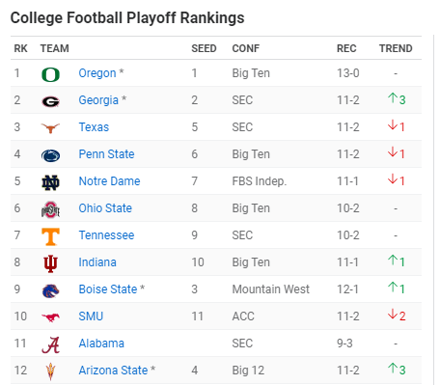The width and height of the screenshot is (440, 385).
Task: Click the Alabama script A logo
Action: (x=50, y=344)
